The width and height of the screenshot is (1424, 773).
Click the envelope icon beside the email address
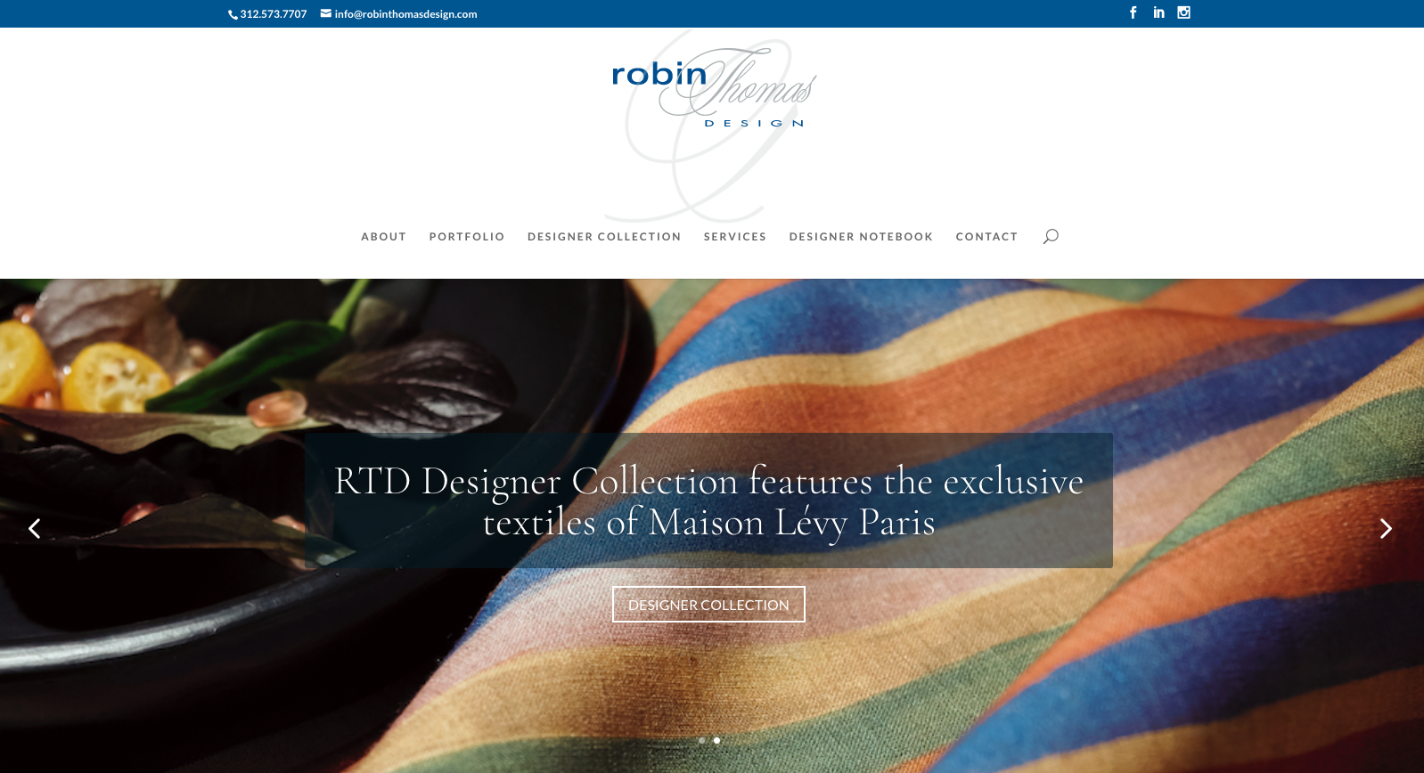326,13
